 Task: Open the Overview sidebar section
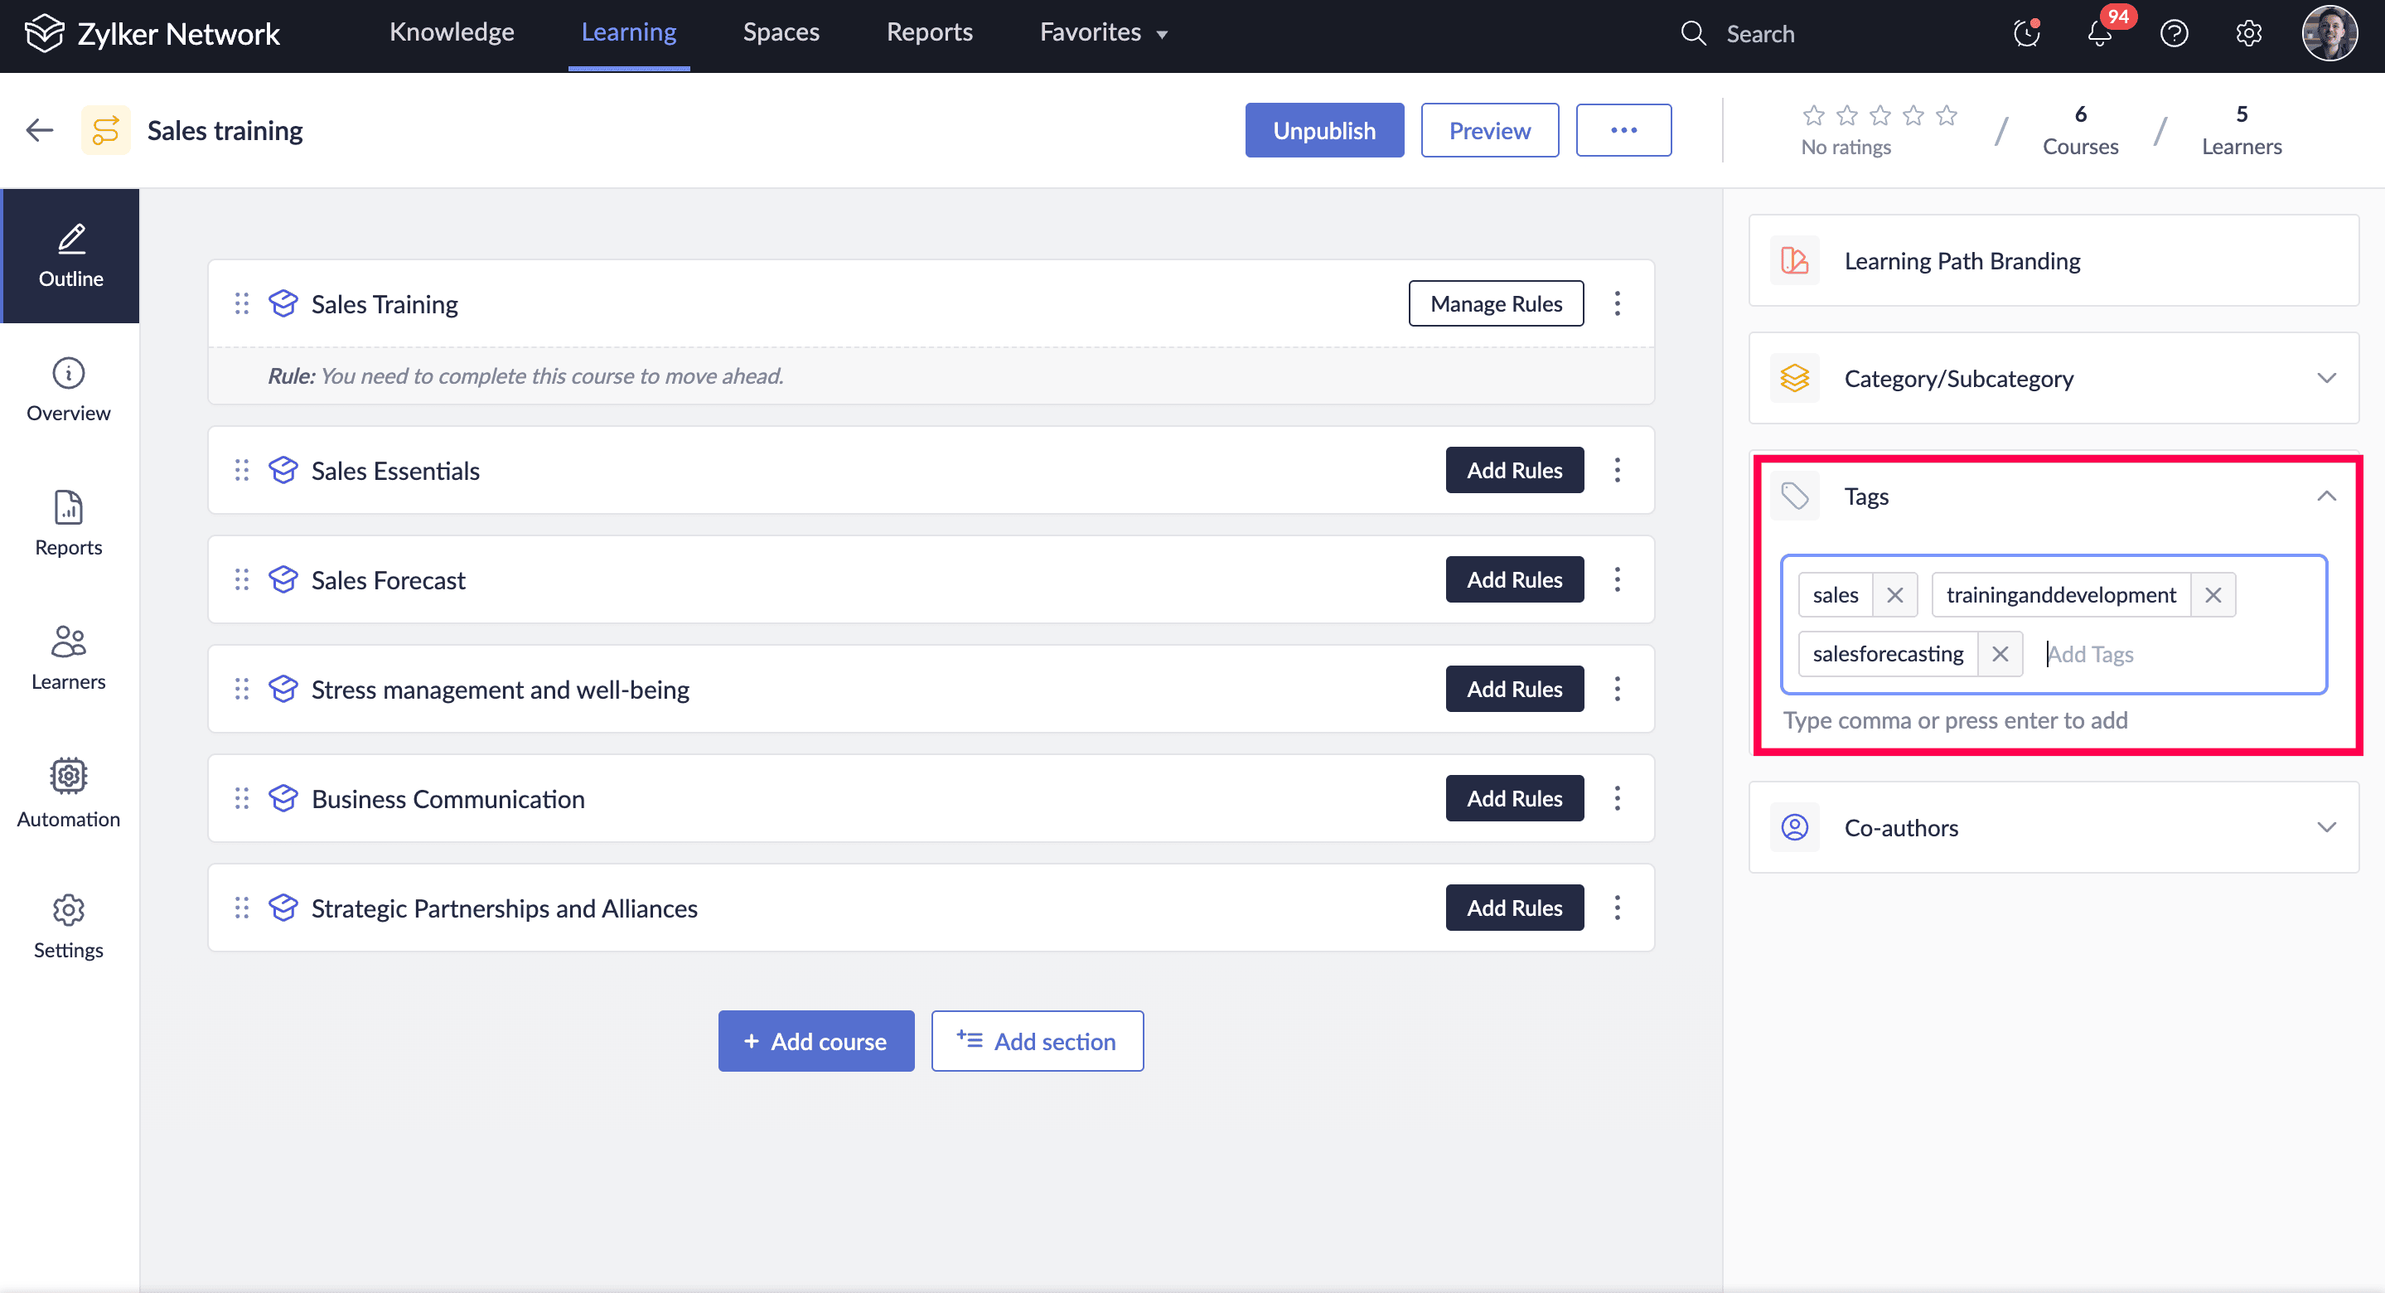click(69, 389)
